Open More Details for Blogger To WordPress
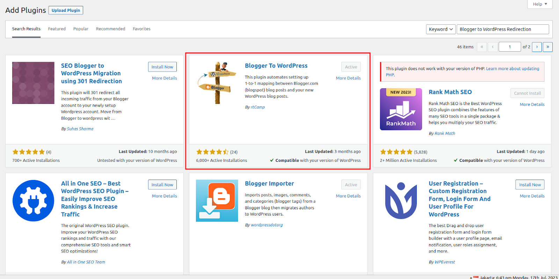 click(348, 78)
